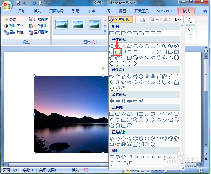Open the 开始 tab
Viewport: 211px width, 174px height.
tap(22, 11)
